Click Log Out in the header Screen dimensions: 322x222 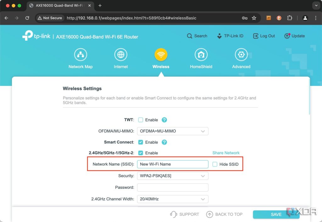pyautogui.click(x=264, y=36)
